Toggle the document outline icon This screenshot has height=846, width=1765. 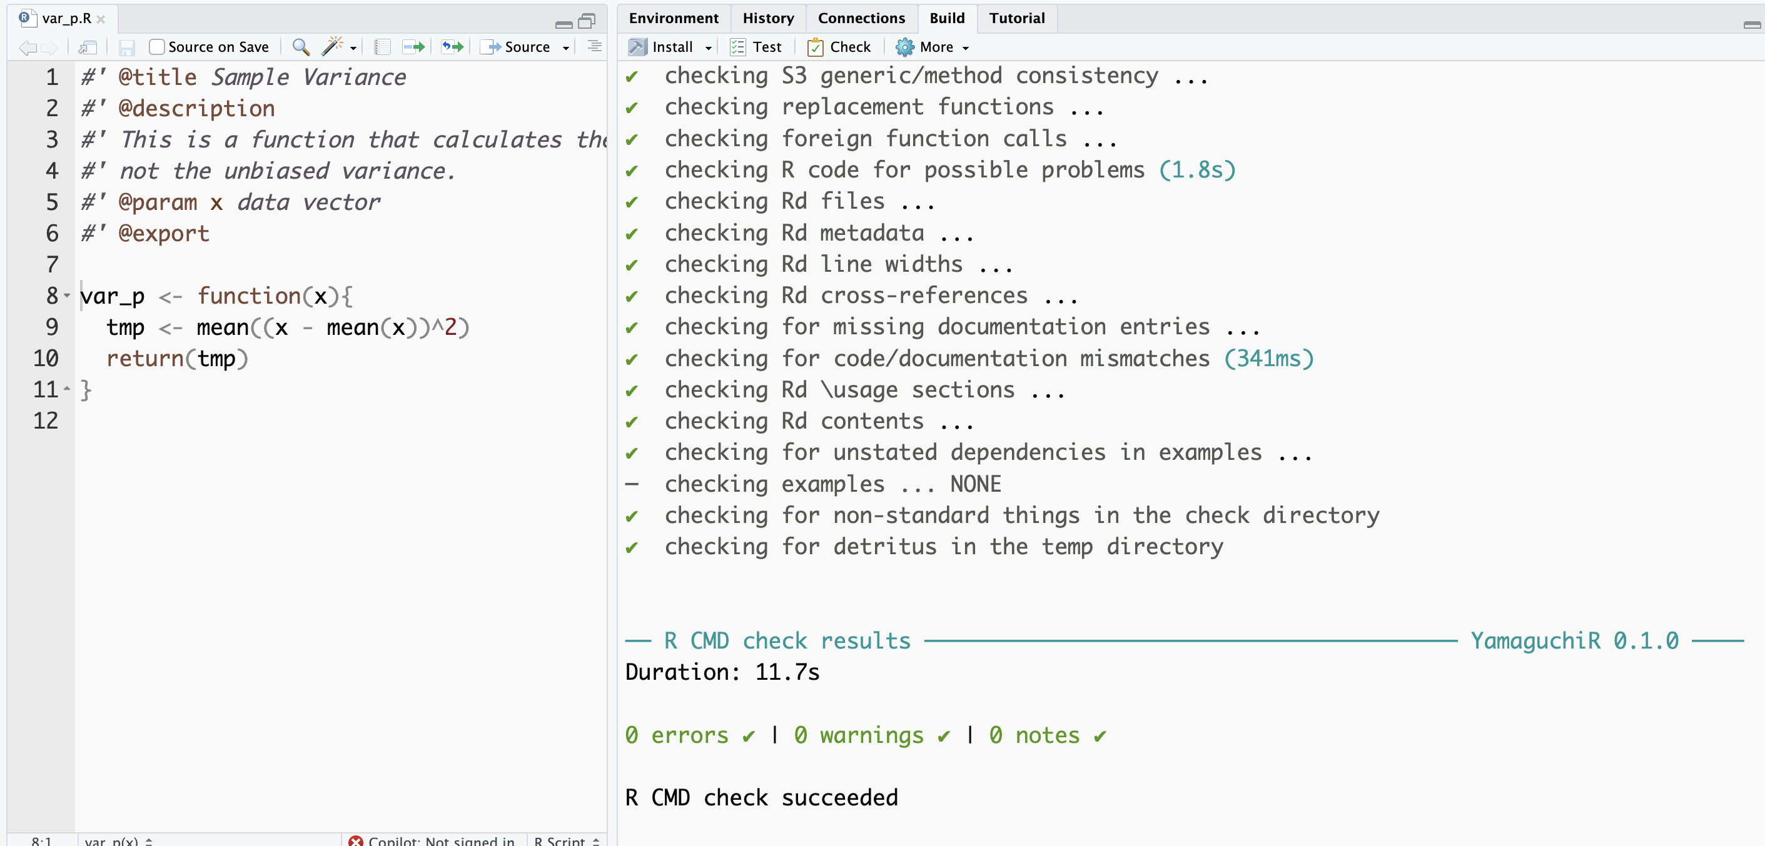(594, 46)
